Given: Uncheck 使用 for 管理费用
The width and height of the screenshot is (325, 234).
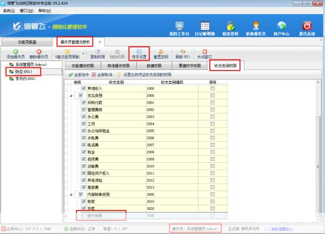Looking at the screenshot, I should point(83,109).
